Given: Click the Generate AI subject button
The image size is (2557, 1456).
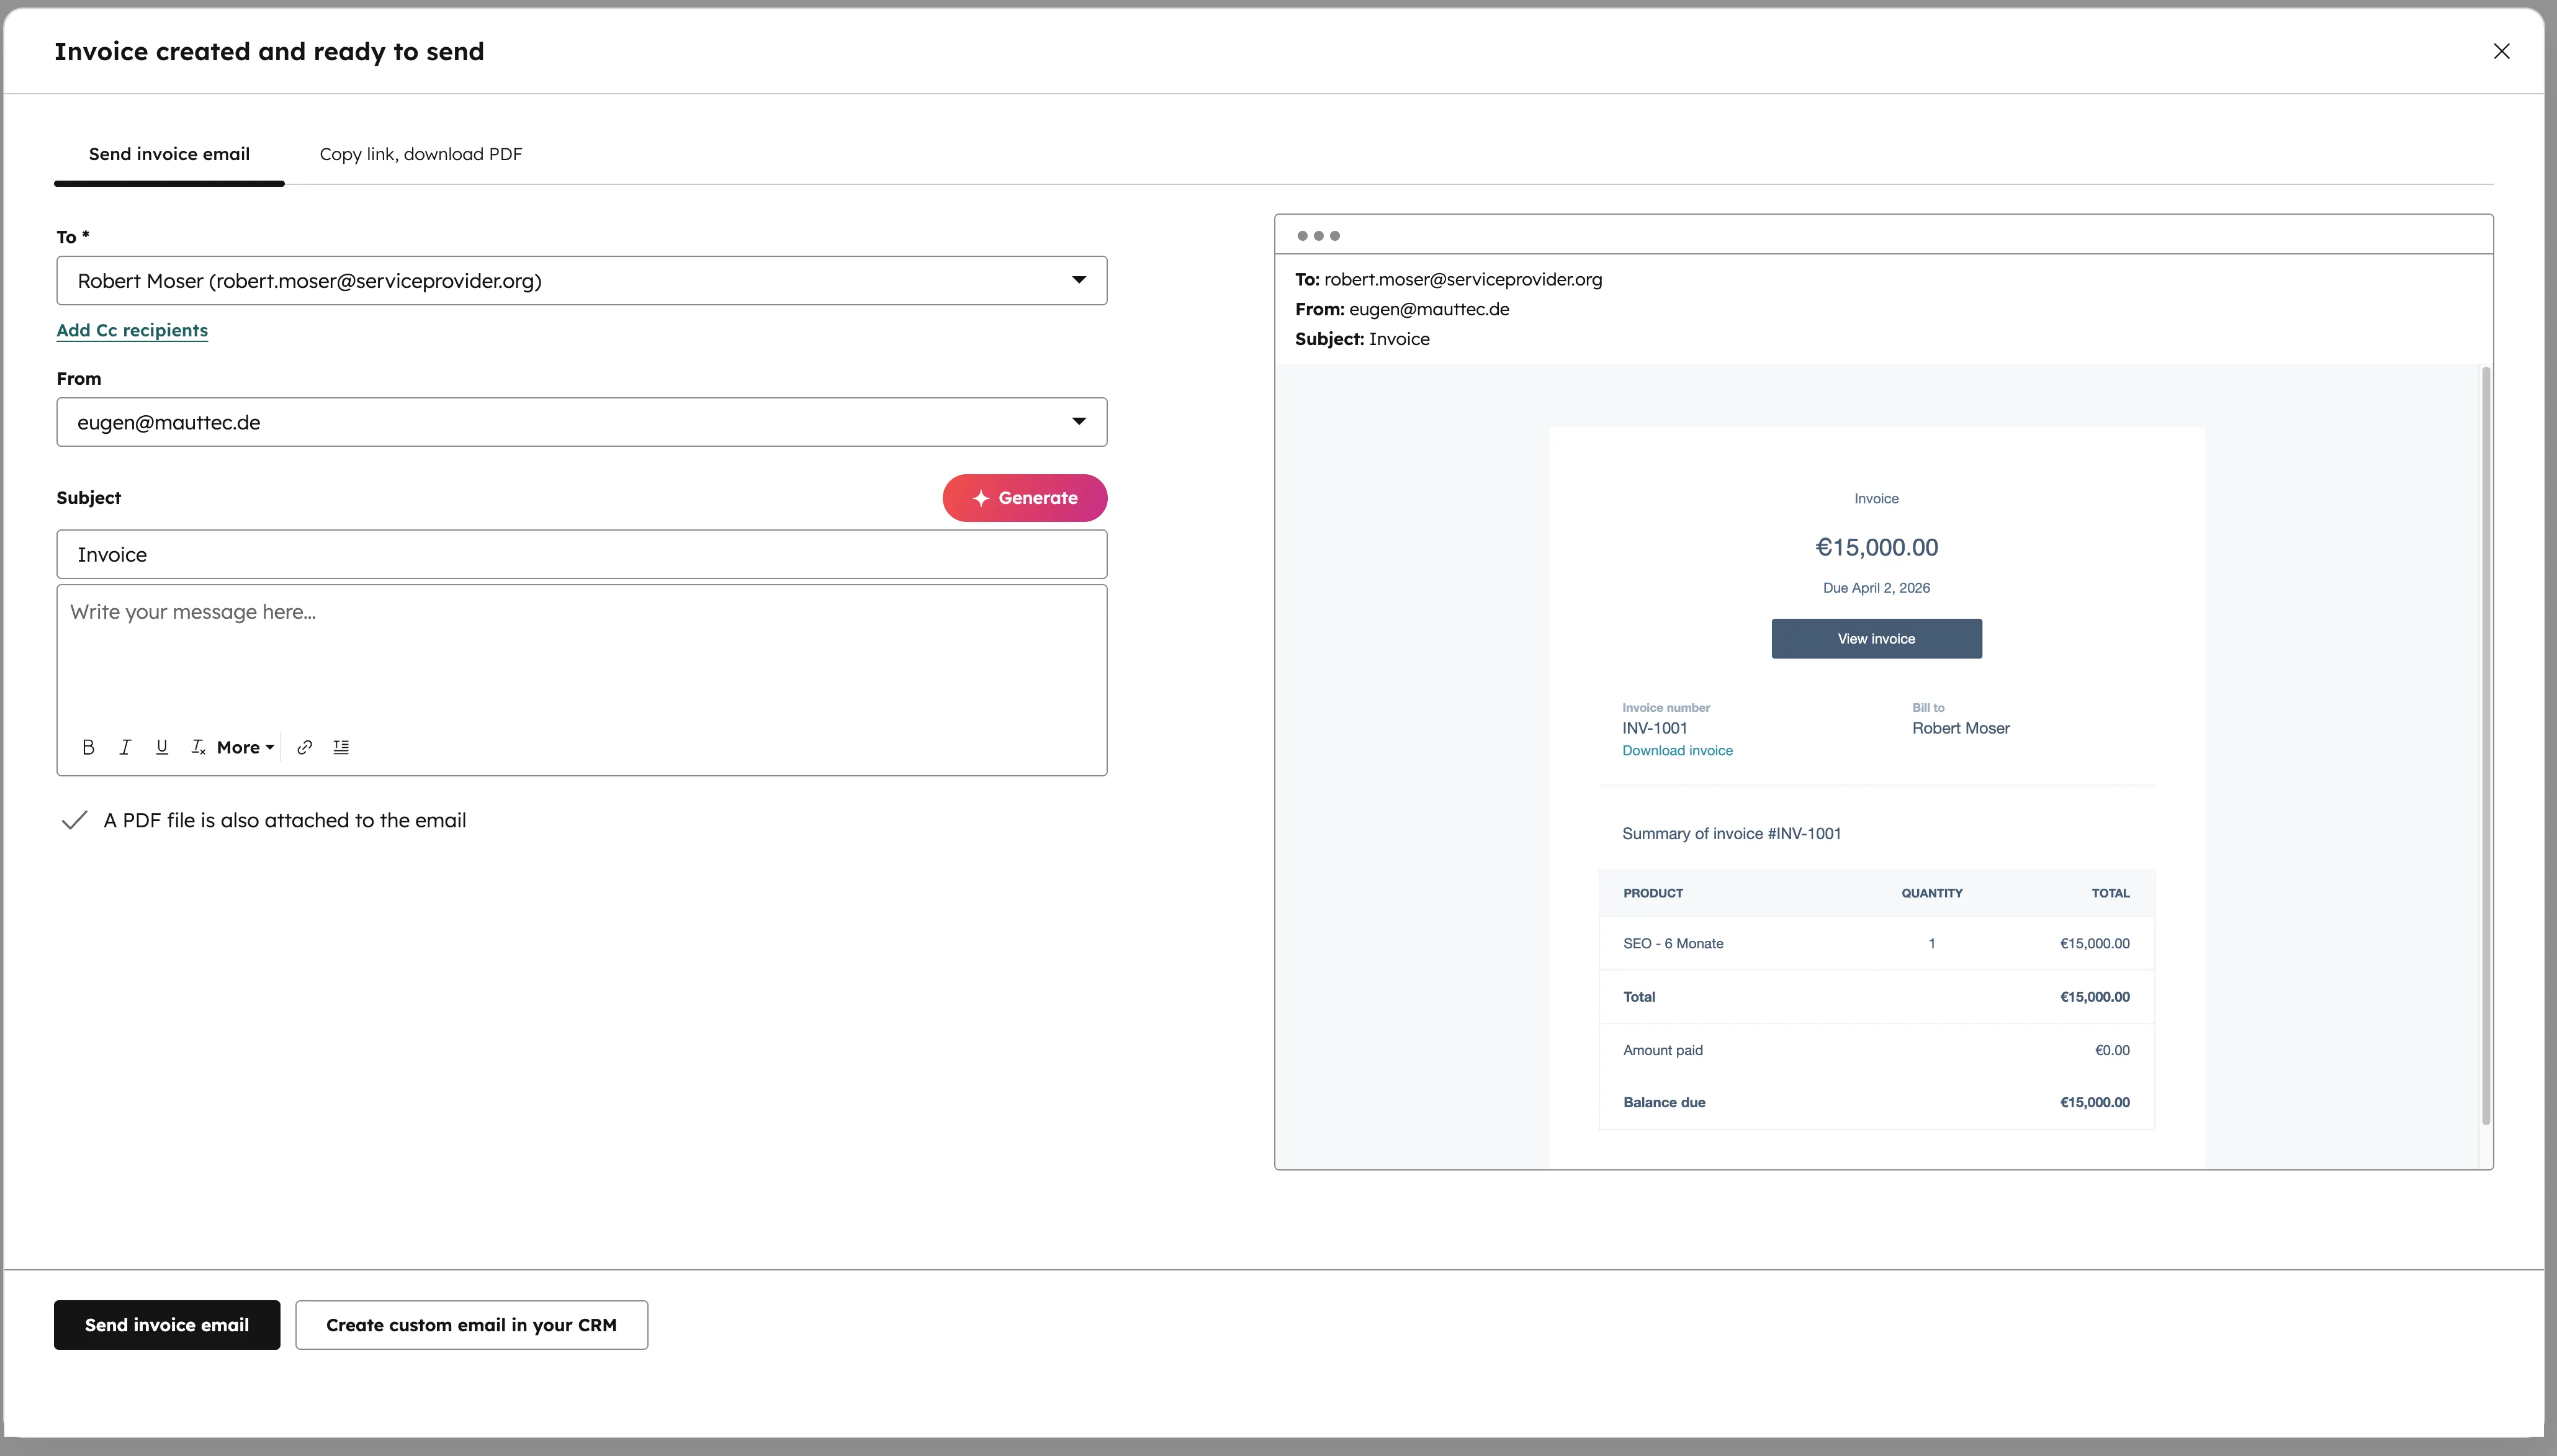Looking at the screenshot, I should coord(1024,497).
